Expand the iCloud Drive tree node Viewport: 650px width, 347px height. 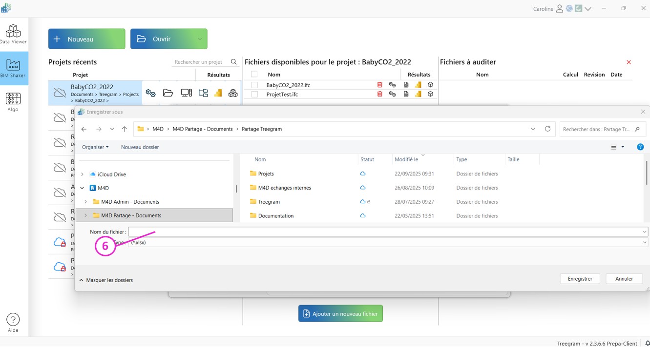click(x=82, y=174)
